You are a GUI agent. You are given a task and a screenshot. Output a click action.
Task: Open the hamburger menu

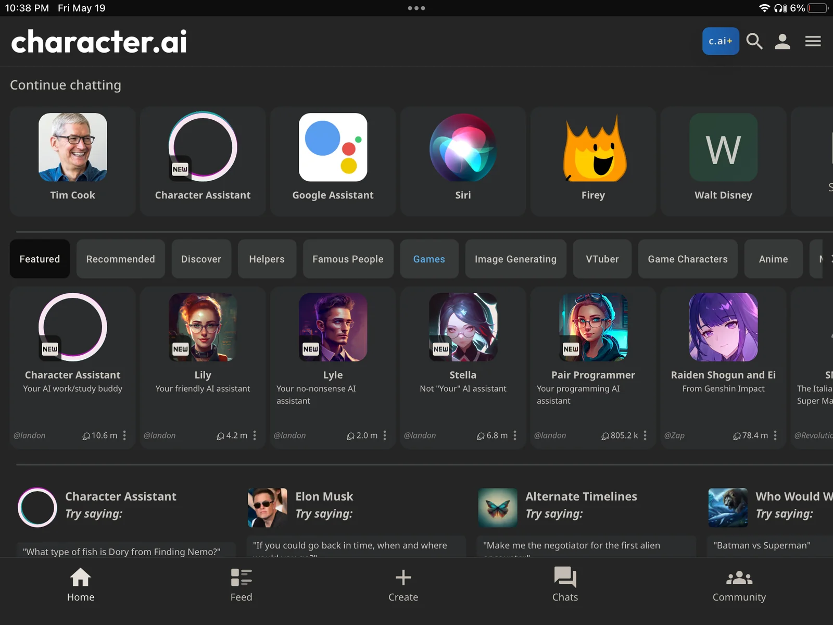click(813, 41)
